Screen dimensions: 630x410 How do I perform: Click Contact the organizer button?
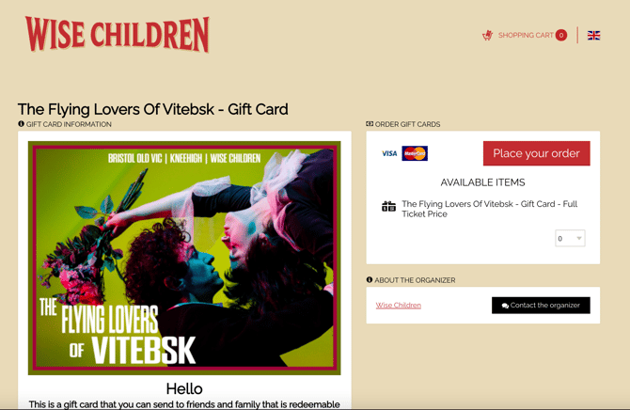click(x=541, y=305)
